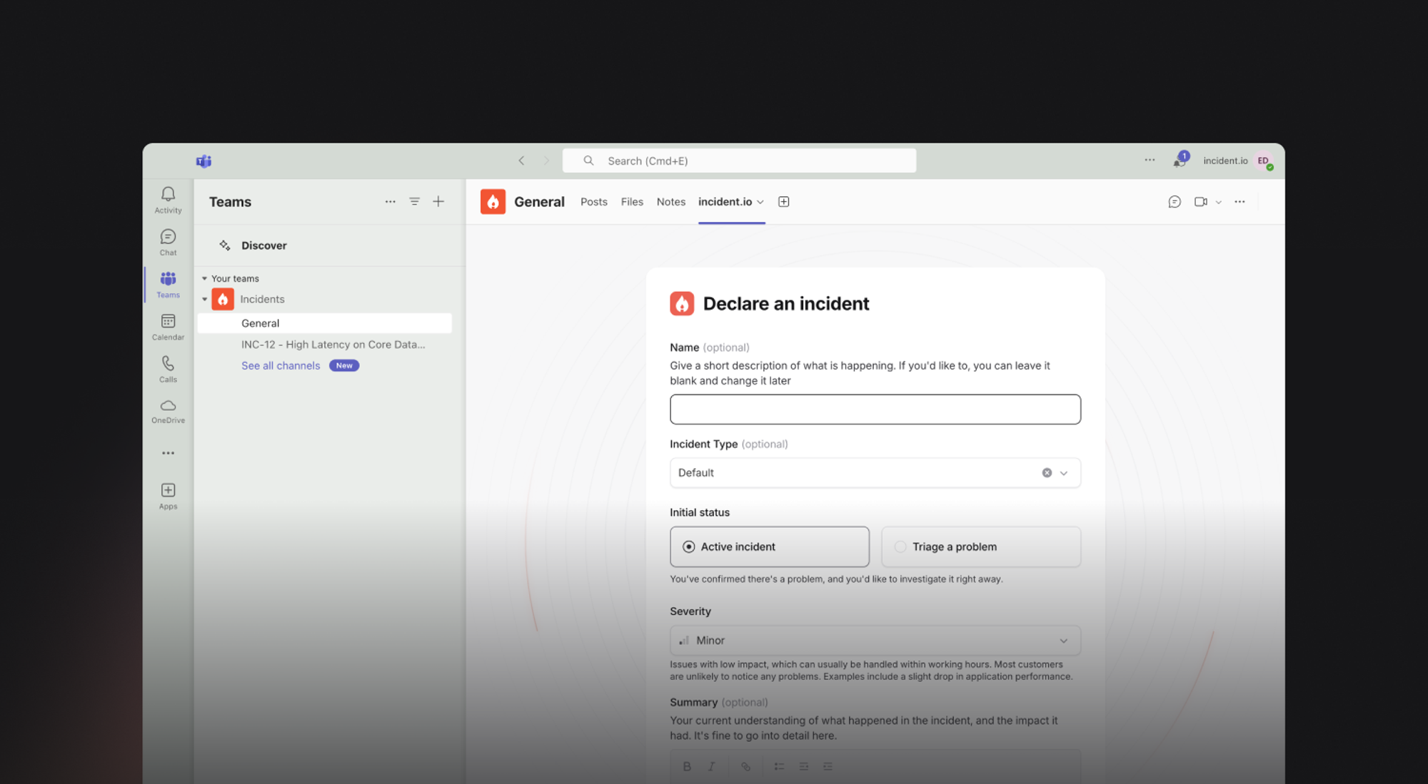The image size is (1428, 784).
Task: Switch to the Files tab
Action: 632,202
